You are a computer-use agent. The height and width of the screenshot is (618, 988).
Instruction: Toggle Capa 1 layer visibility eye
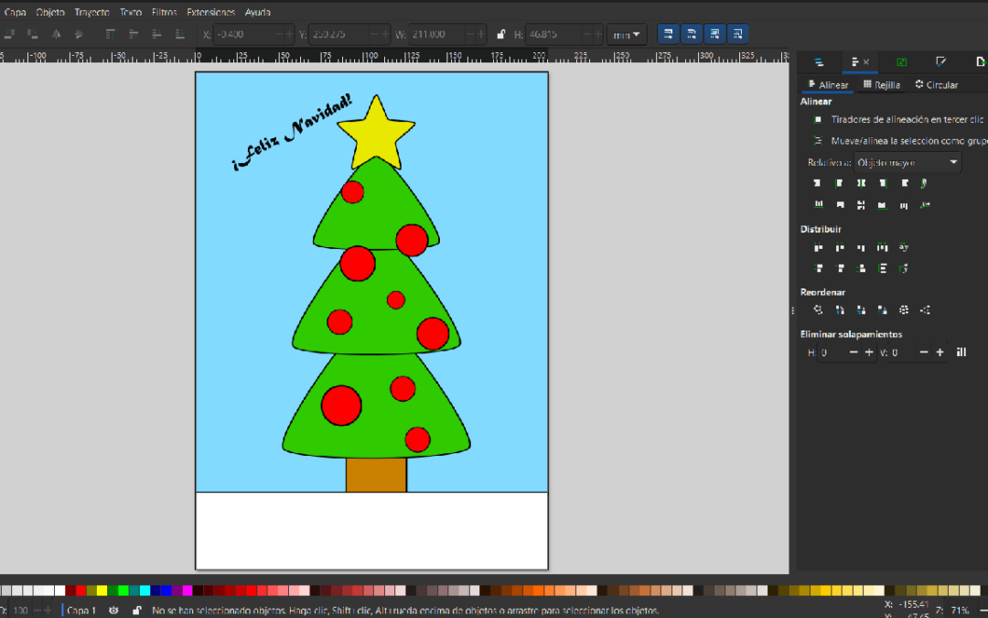[x=114, y=610]
